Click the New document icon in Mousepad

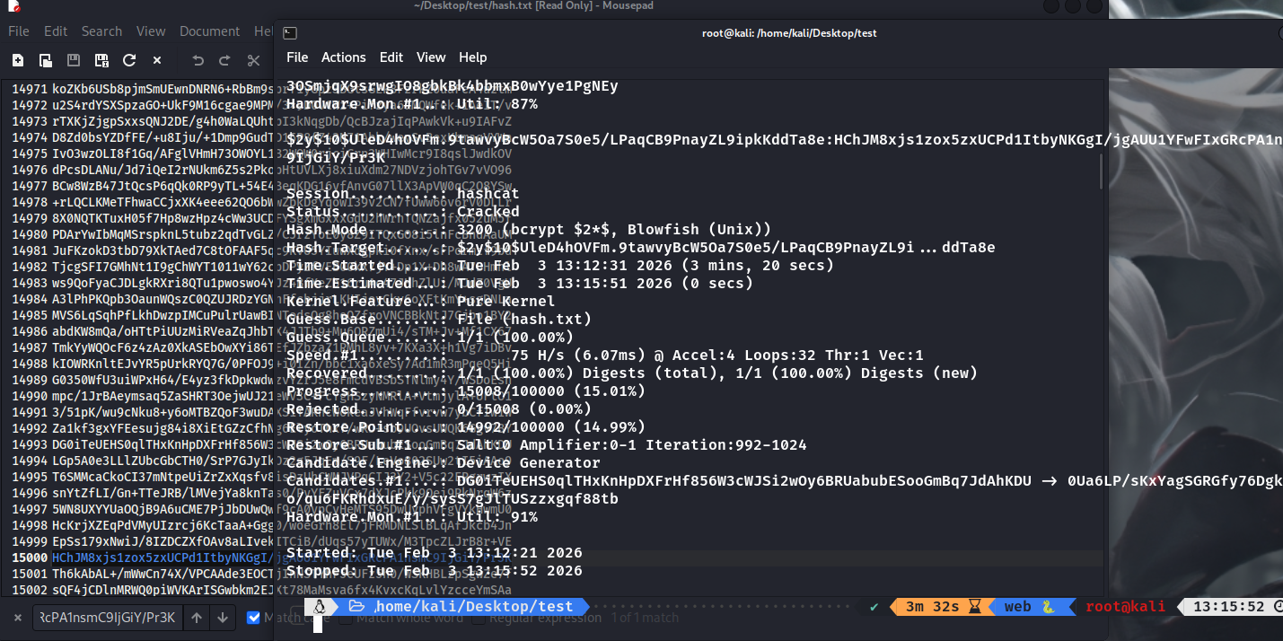point(18,60)
